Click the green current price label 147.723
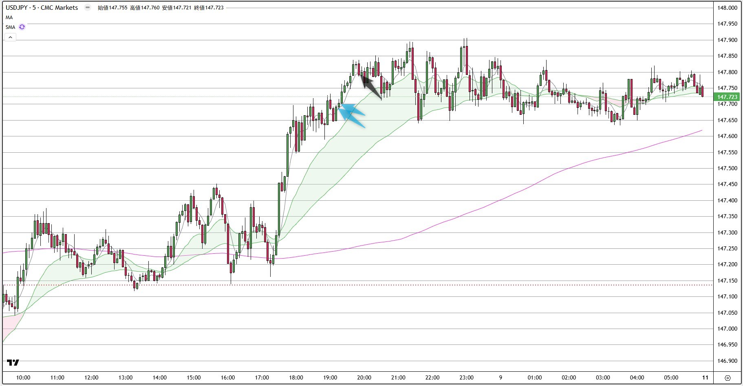This screenshot has height=386, width=743. tap(728, 97)
